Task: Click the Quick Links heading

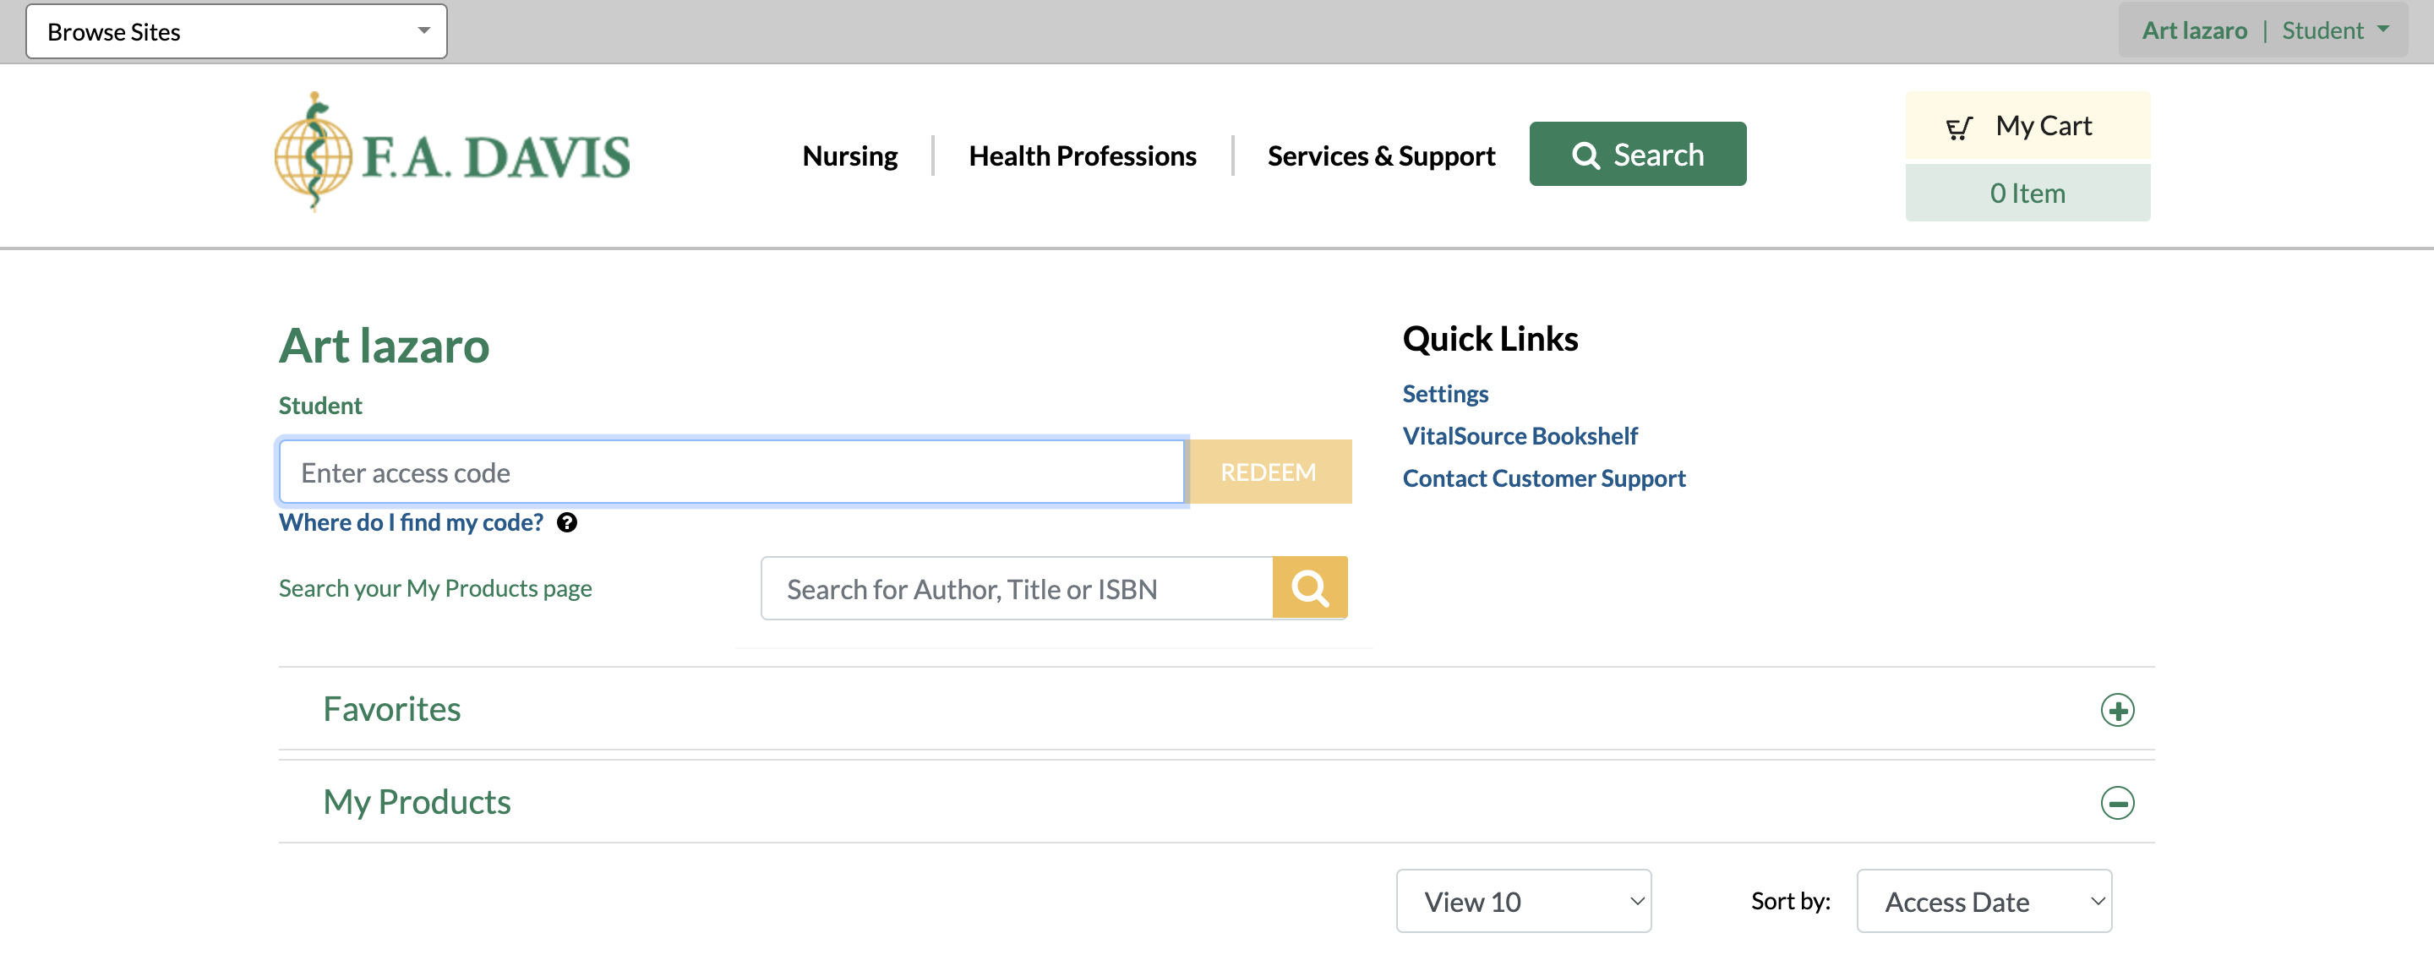Action: click(1490, 338)
